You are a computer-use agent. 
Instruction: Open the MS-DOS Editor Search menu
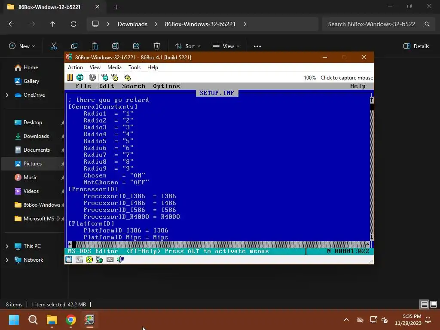tap(134, 86)
